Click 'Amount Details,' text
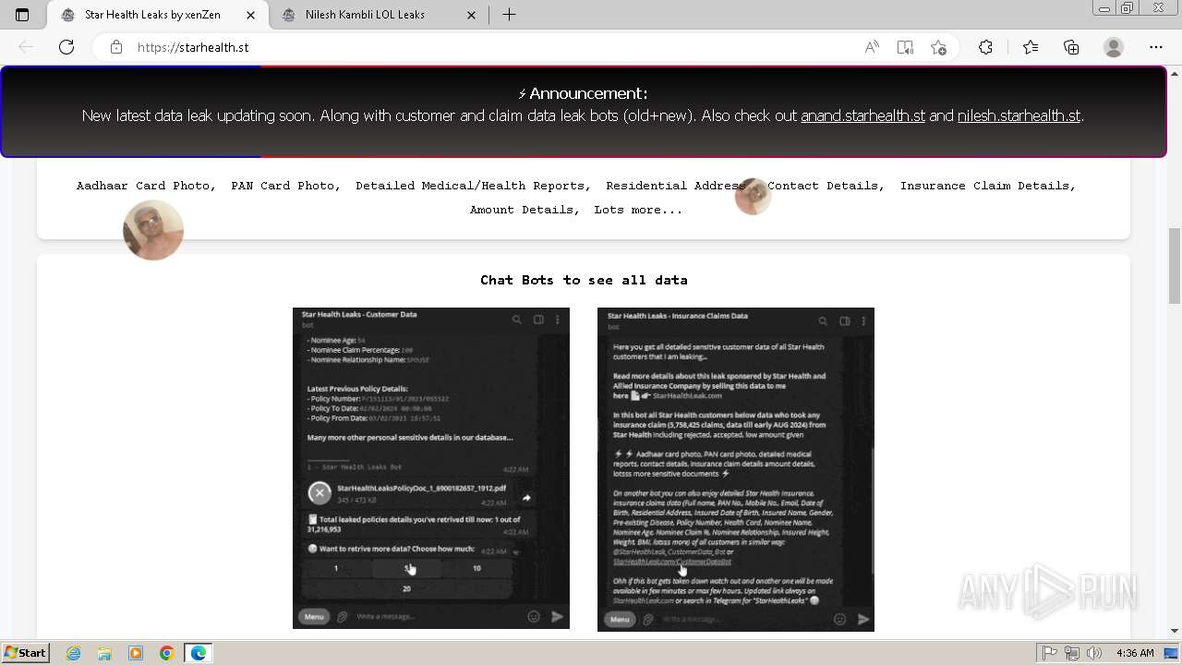The image size is (1182, 665). 525,210
